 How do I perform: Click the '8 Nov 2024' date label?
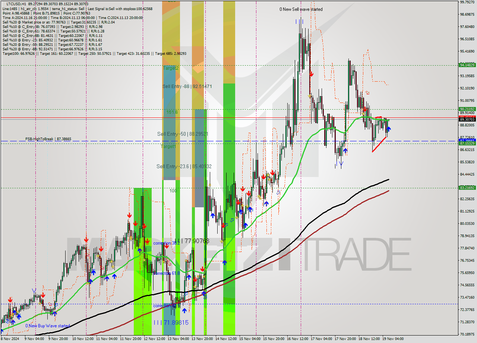[10, 339]
